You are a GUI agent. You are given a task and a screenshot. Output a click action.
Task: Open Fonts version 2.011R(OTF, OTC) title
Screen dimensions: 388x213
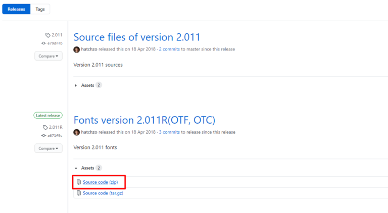(x=144, y=120)
